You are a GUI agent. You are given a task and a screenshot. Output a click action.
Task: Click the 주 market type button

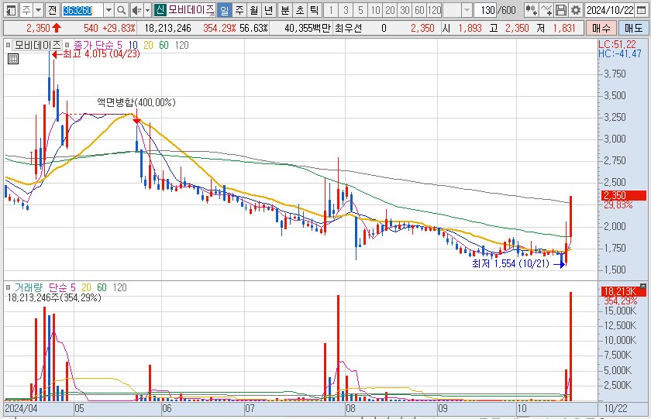(x=26, y=10)
